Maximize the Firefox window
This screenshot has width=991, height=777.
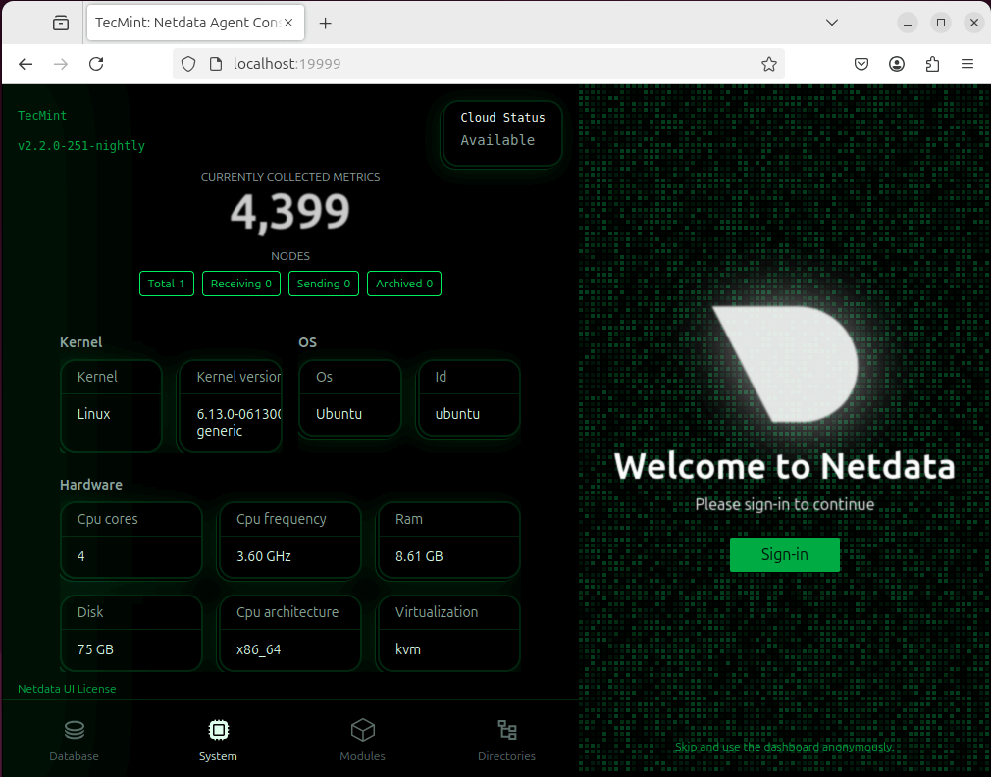(940, 23)
